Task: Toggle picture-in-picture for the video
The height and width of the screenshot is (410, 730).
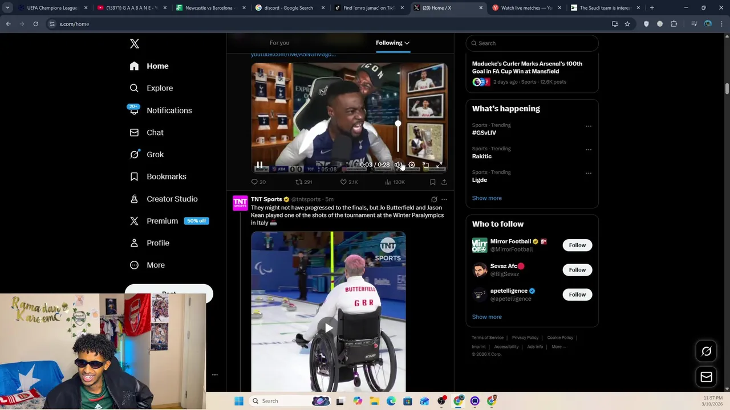Action: (x=425, y=165)
